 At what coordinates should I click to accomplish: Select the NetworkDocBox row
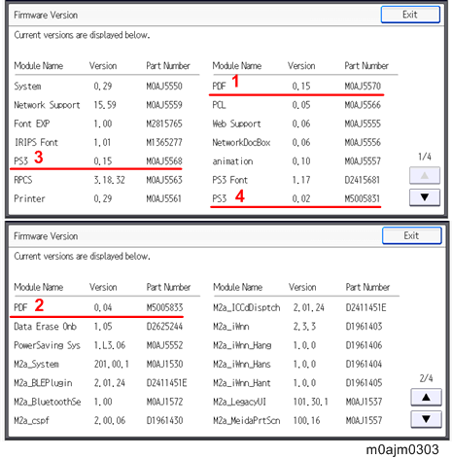click(x=296, y=142)
